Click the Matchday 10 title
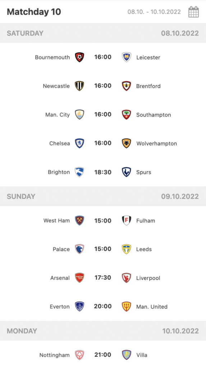206x368 pixels. click(x=34, y=12)
